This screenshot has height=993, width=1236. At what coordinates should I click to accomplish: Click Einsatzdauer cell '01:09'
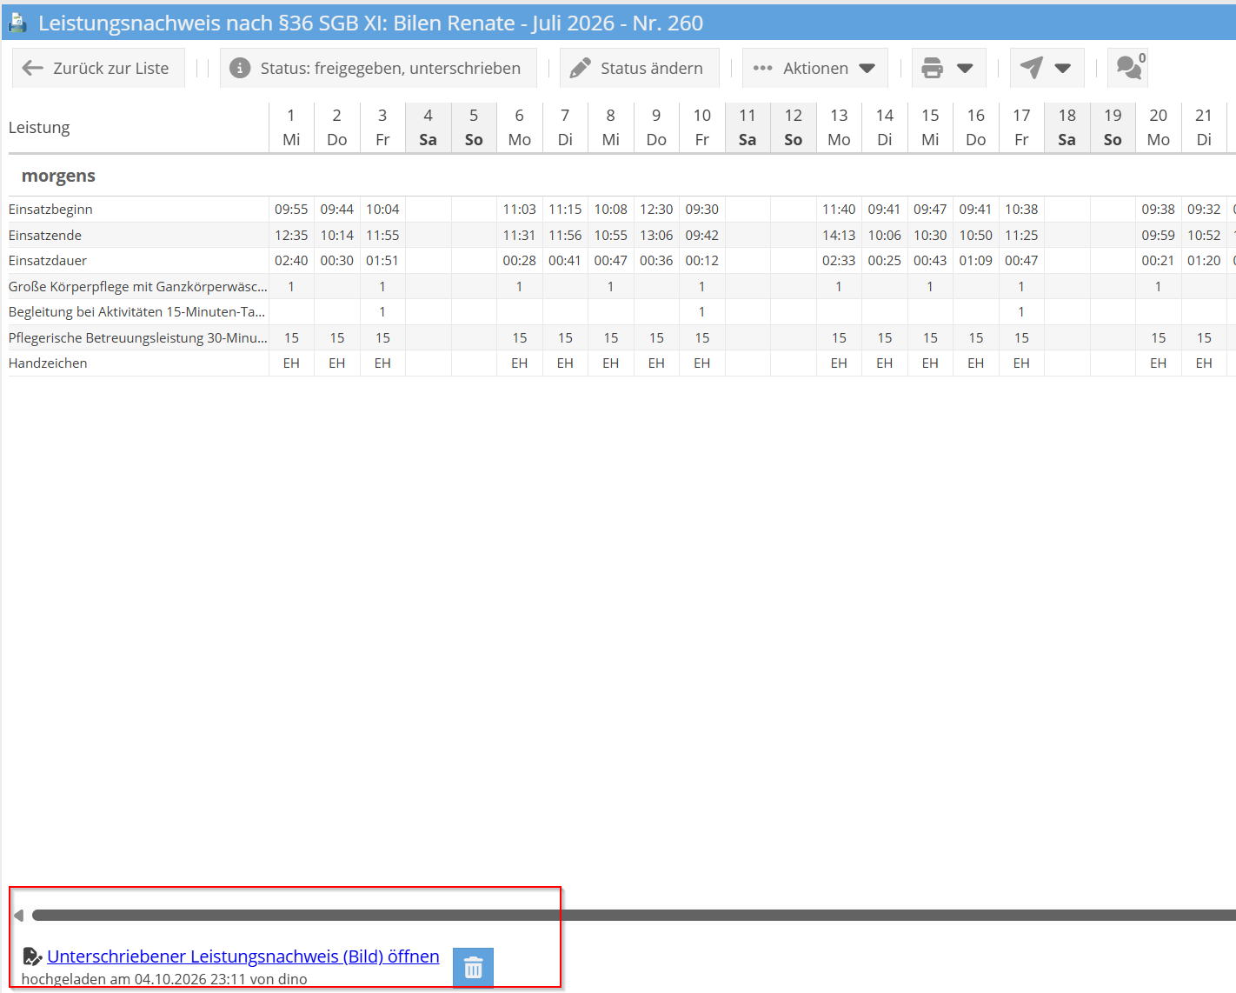click(976, 261)
